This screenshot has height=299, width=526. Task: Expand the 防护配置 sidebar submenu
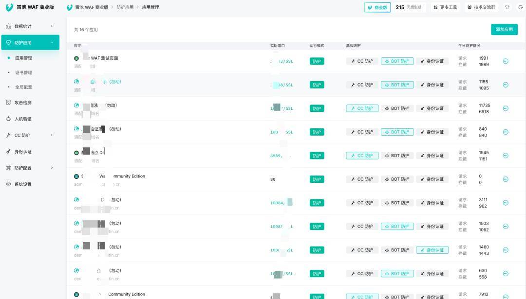[29, 168]
